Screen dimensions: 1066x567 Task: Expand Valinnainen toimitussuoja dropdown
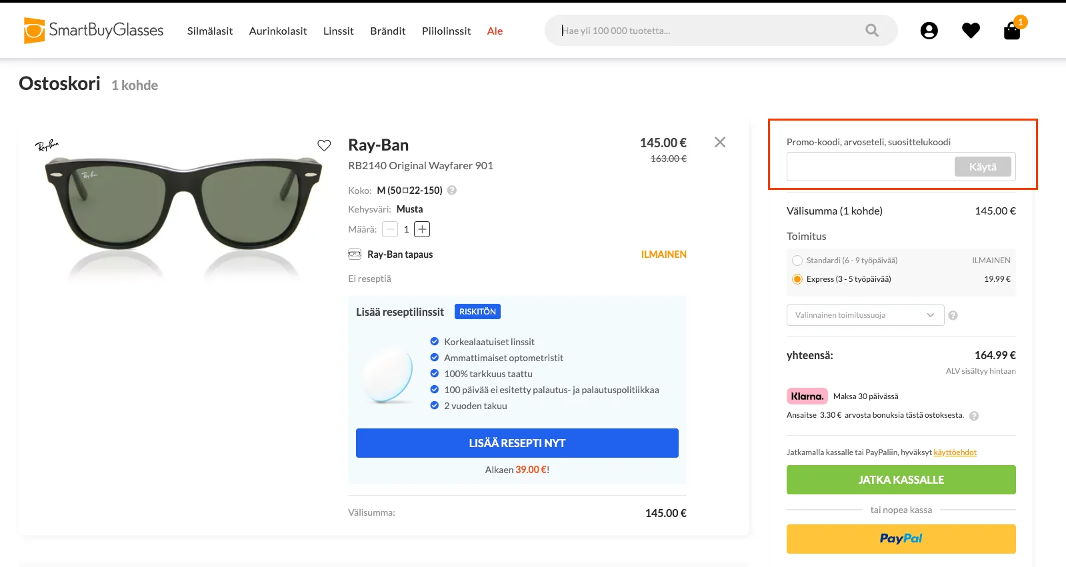865,315
